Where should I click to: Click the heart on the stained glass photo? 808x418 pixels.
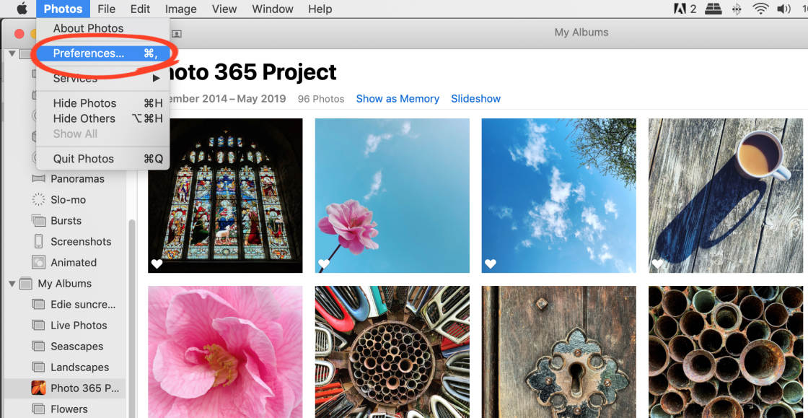tap(157, 264)
